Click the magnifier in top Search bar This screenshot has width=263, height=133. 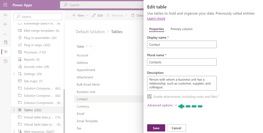(x=66, y=5)
